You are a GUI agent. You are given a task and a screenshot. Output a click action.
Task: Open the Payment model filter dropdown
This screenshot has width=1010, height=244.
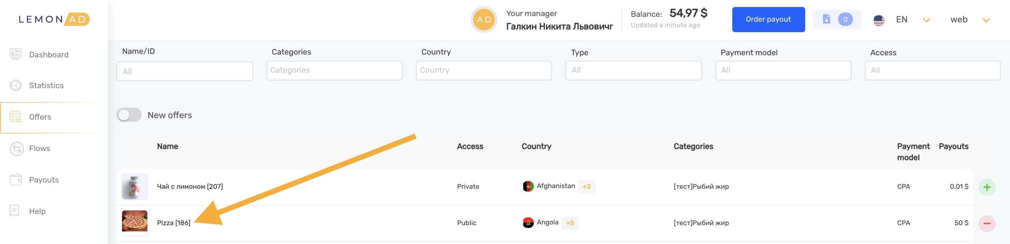pos(783,70)
